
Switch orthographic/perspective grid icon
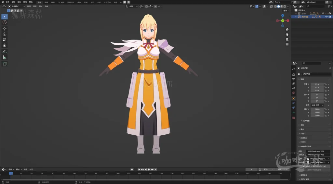(287, 44)
